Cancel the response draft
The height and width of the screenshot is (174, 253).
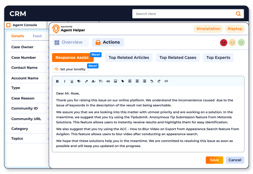coord(235,160)
